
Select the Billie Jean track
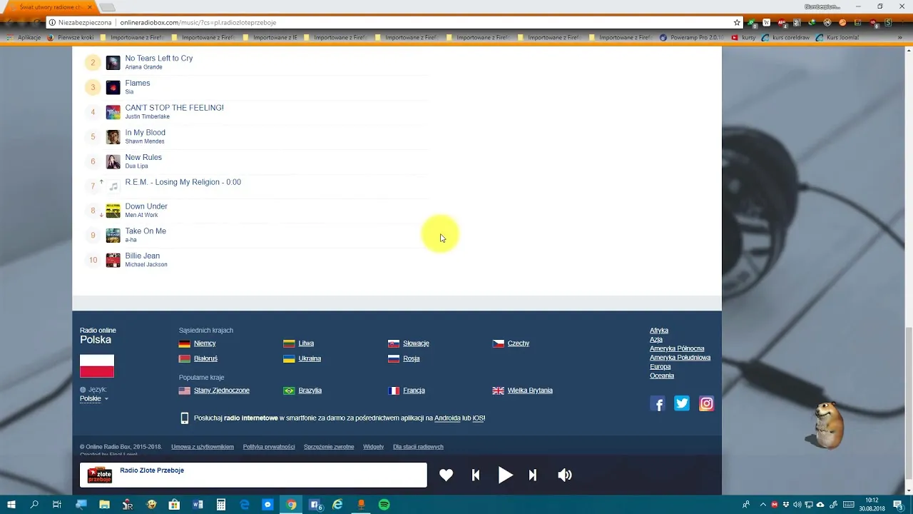(142, 256)
